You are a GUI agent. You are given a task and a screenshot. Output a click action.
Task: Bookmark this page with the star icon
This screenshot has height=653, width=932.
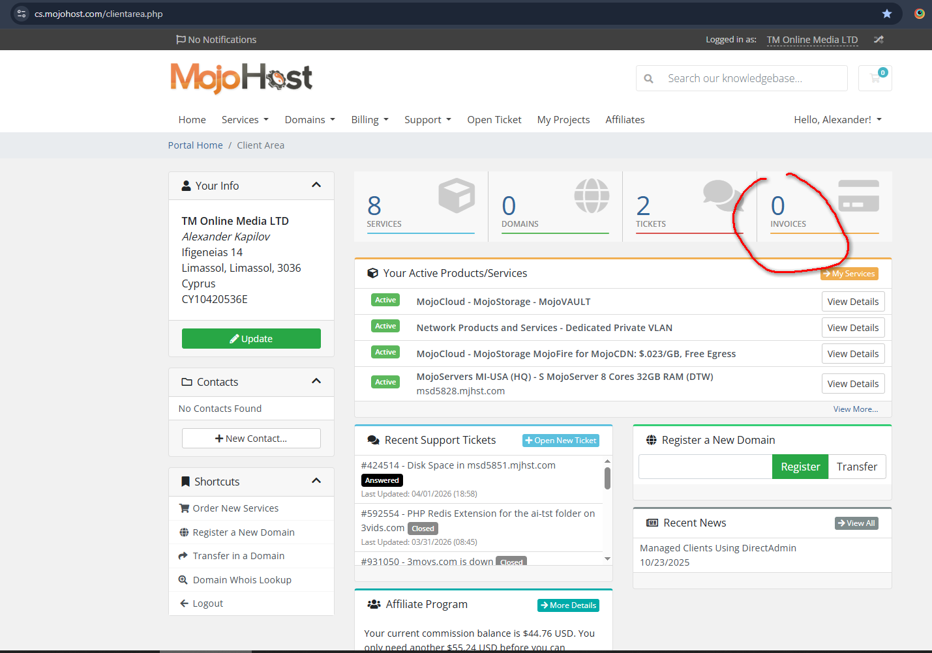point(887,14)
